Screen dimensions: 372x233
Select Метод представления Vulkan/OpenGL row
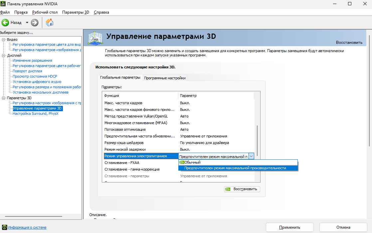179,116
